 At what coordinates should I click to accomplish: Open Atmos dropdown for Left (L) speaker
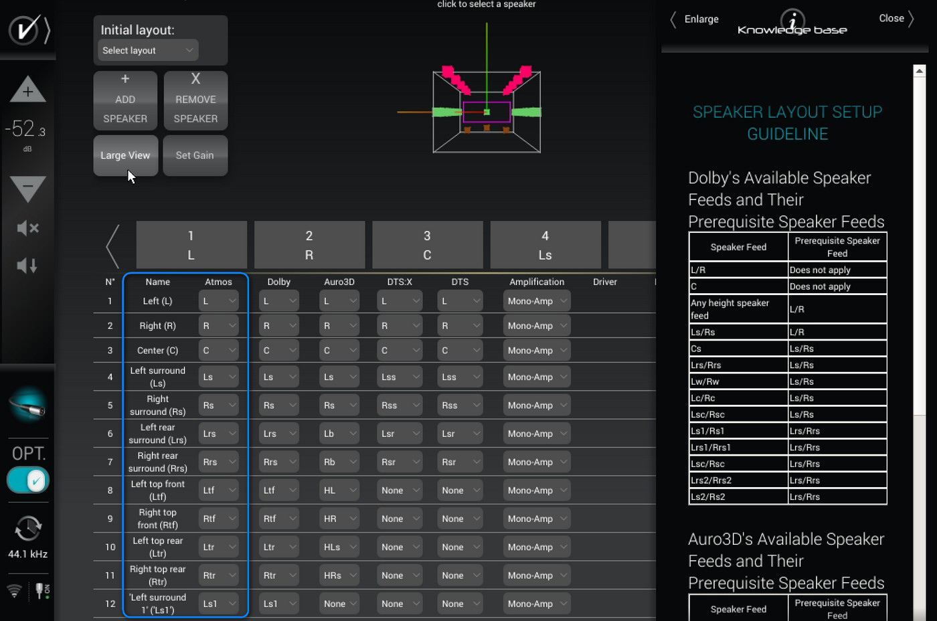[x=218, y=301]
